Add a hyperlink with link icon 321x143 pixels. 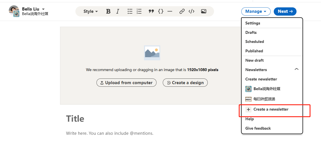click(x=182, y=11)
